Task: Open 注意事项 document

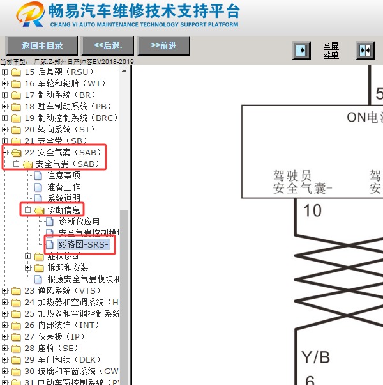Action: pos(64,176)
